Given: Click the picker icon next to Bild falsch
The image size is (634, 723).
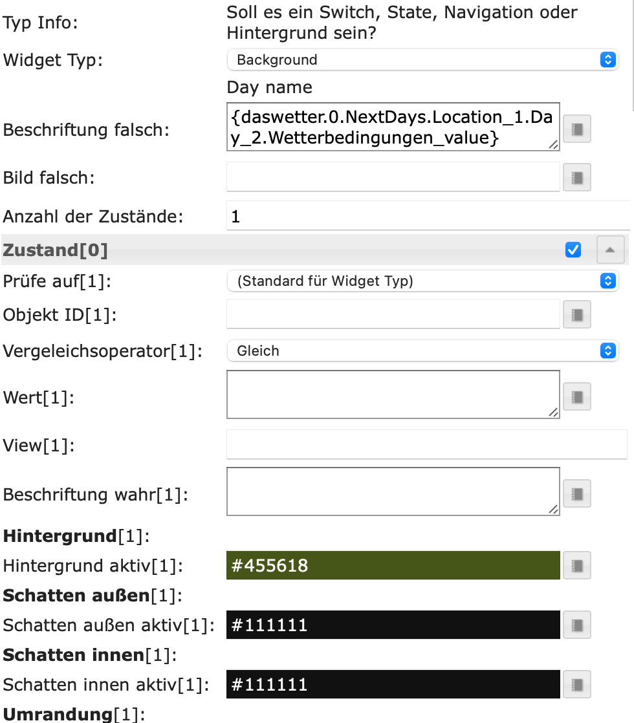Looking at the screenshot, I should [577, 177].
